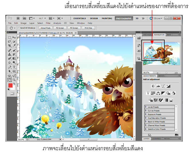
Task: Add a Brightness/Contrast adjustment
Action: pos(153,86)
